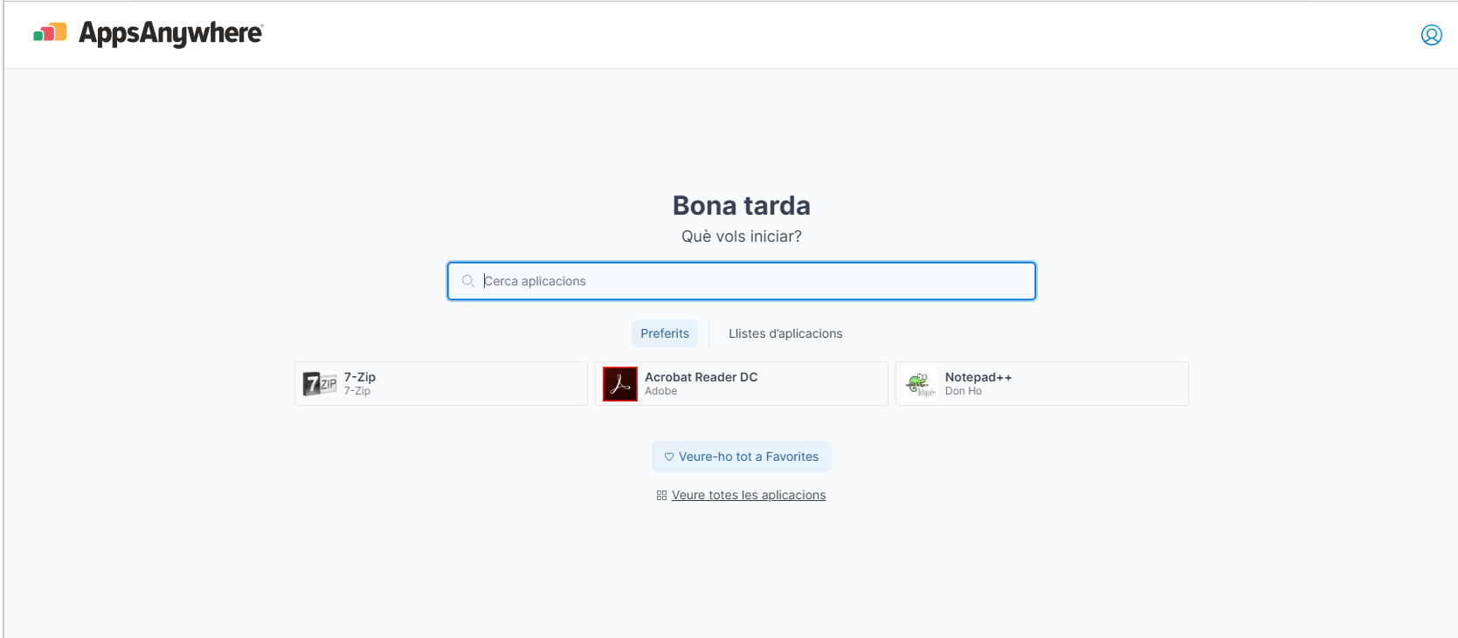The width and height of the screenshot is (1458, 638).
Task: Click the Bona tarda heading
Action: click(x=742, y=205)
